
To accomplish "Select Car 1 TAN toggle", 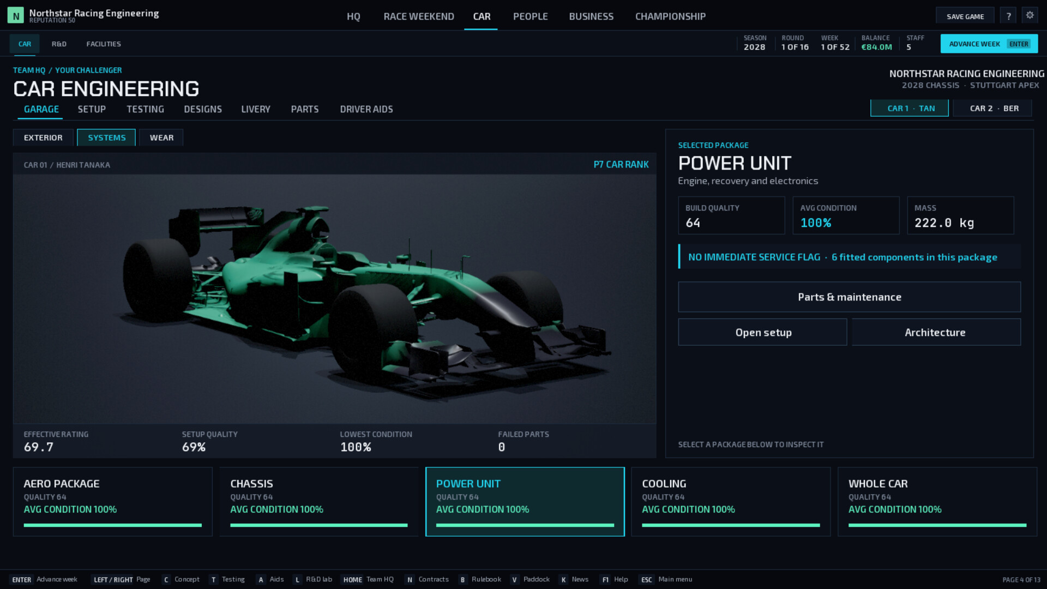I will (x=910, y=108).
